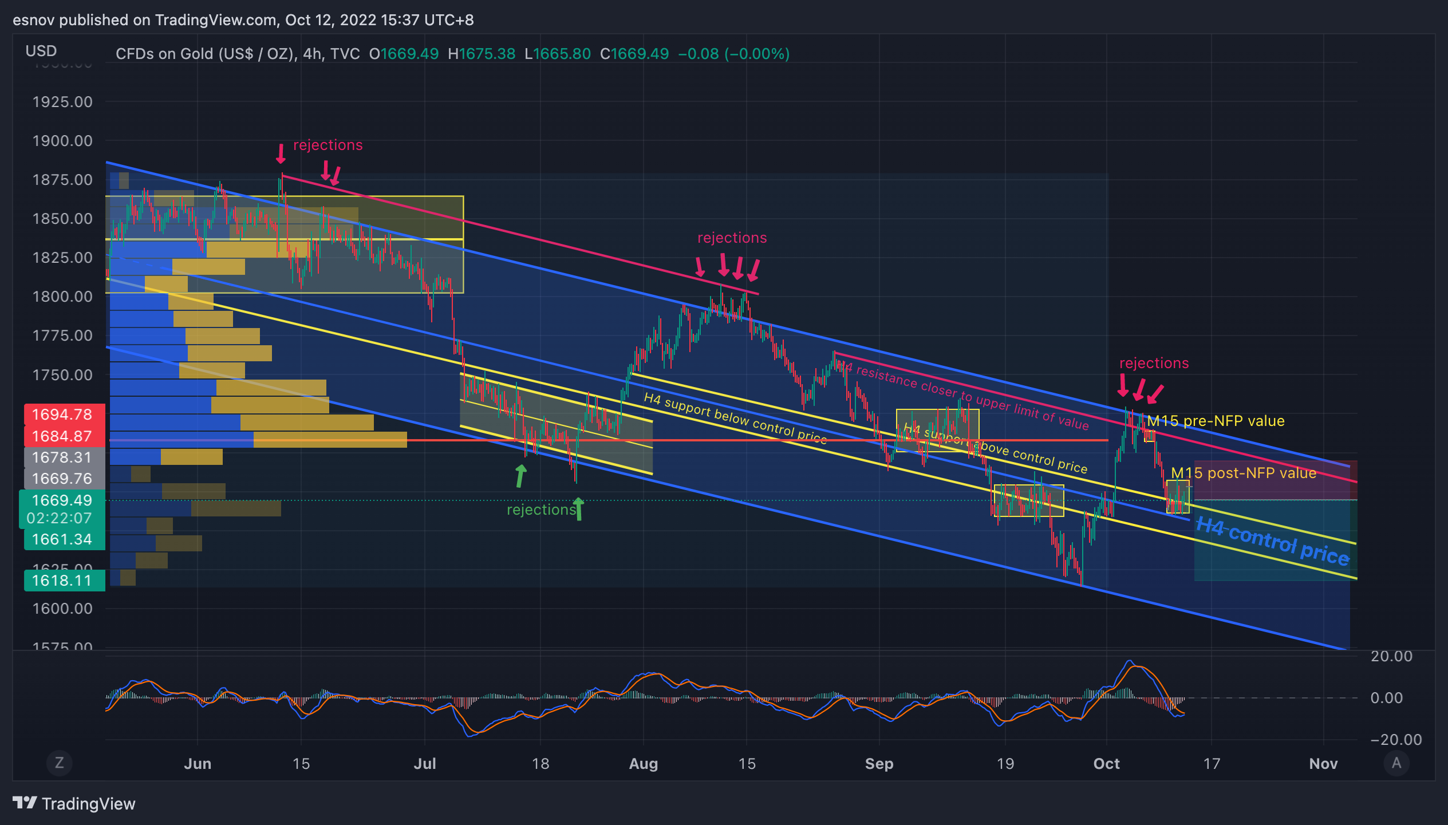Click the A auto-scale button

point(1396,763)
